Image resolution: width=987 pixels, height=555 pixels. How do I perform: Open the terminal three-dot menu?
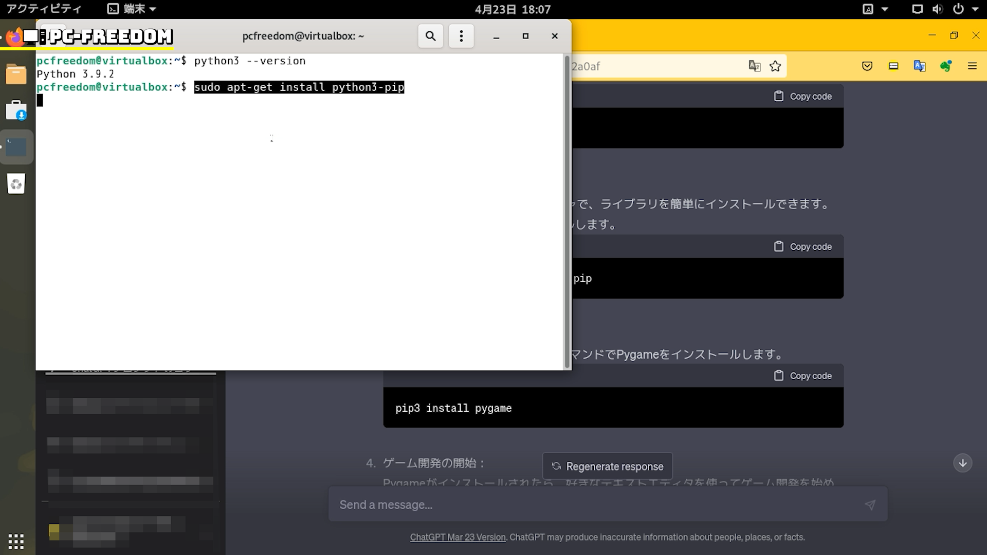(x=461, y=36)
